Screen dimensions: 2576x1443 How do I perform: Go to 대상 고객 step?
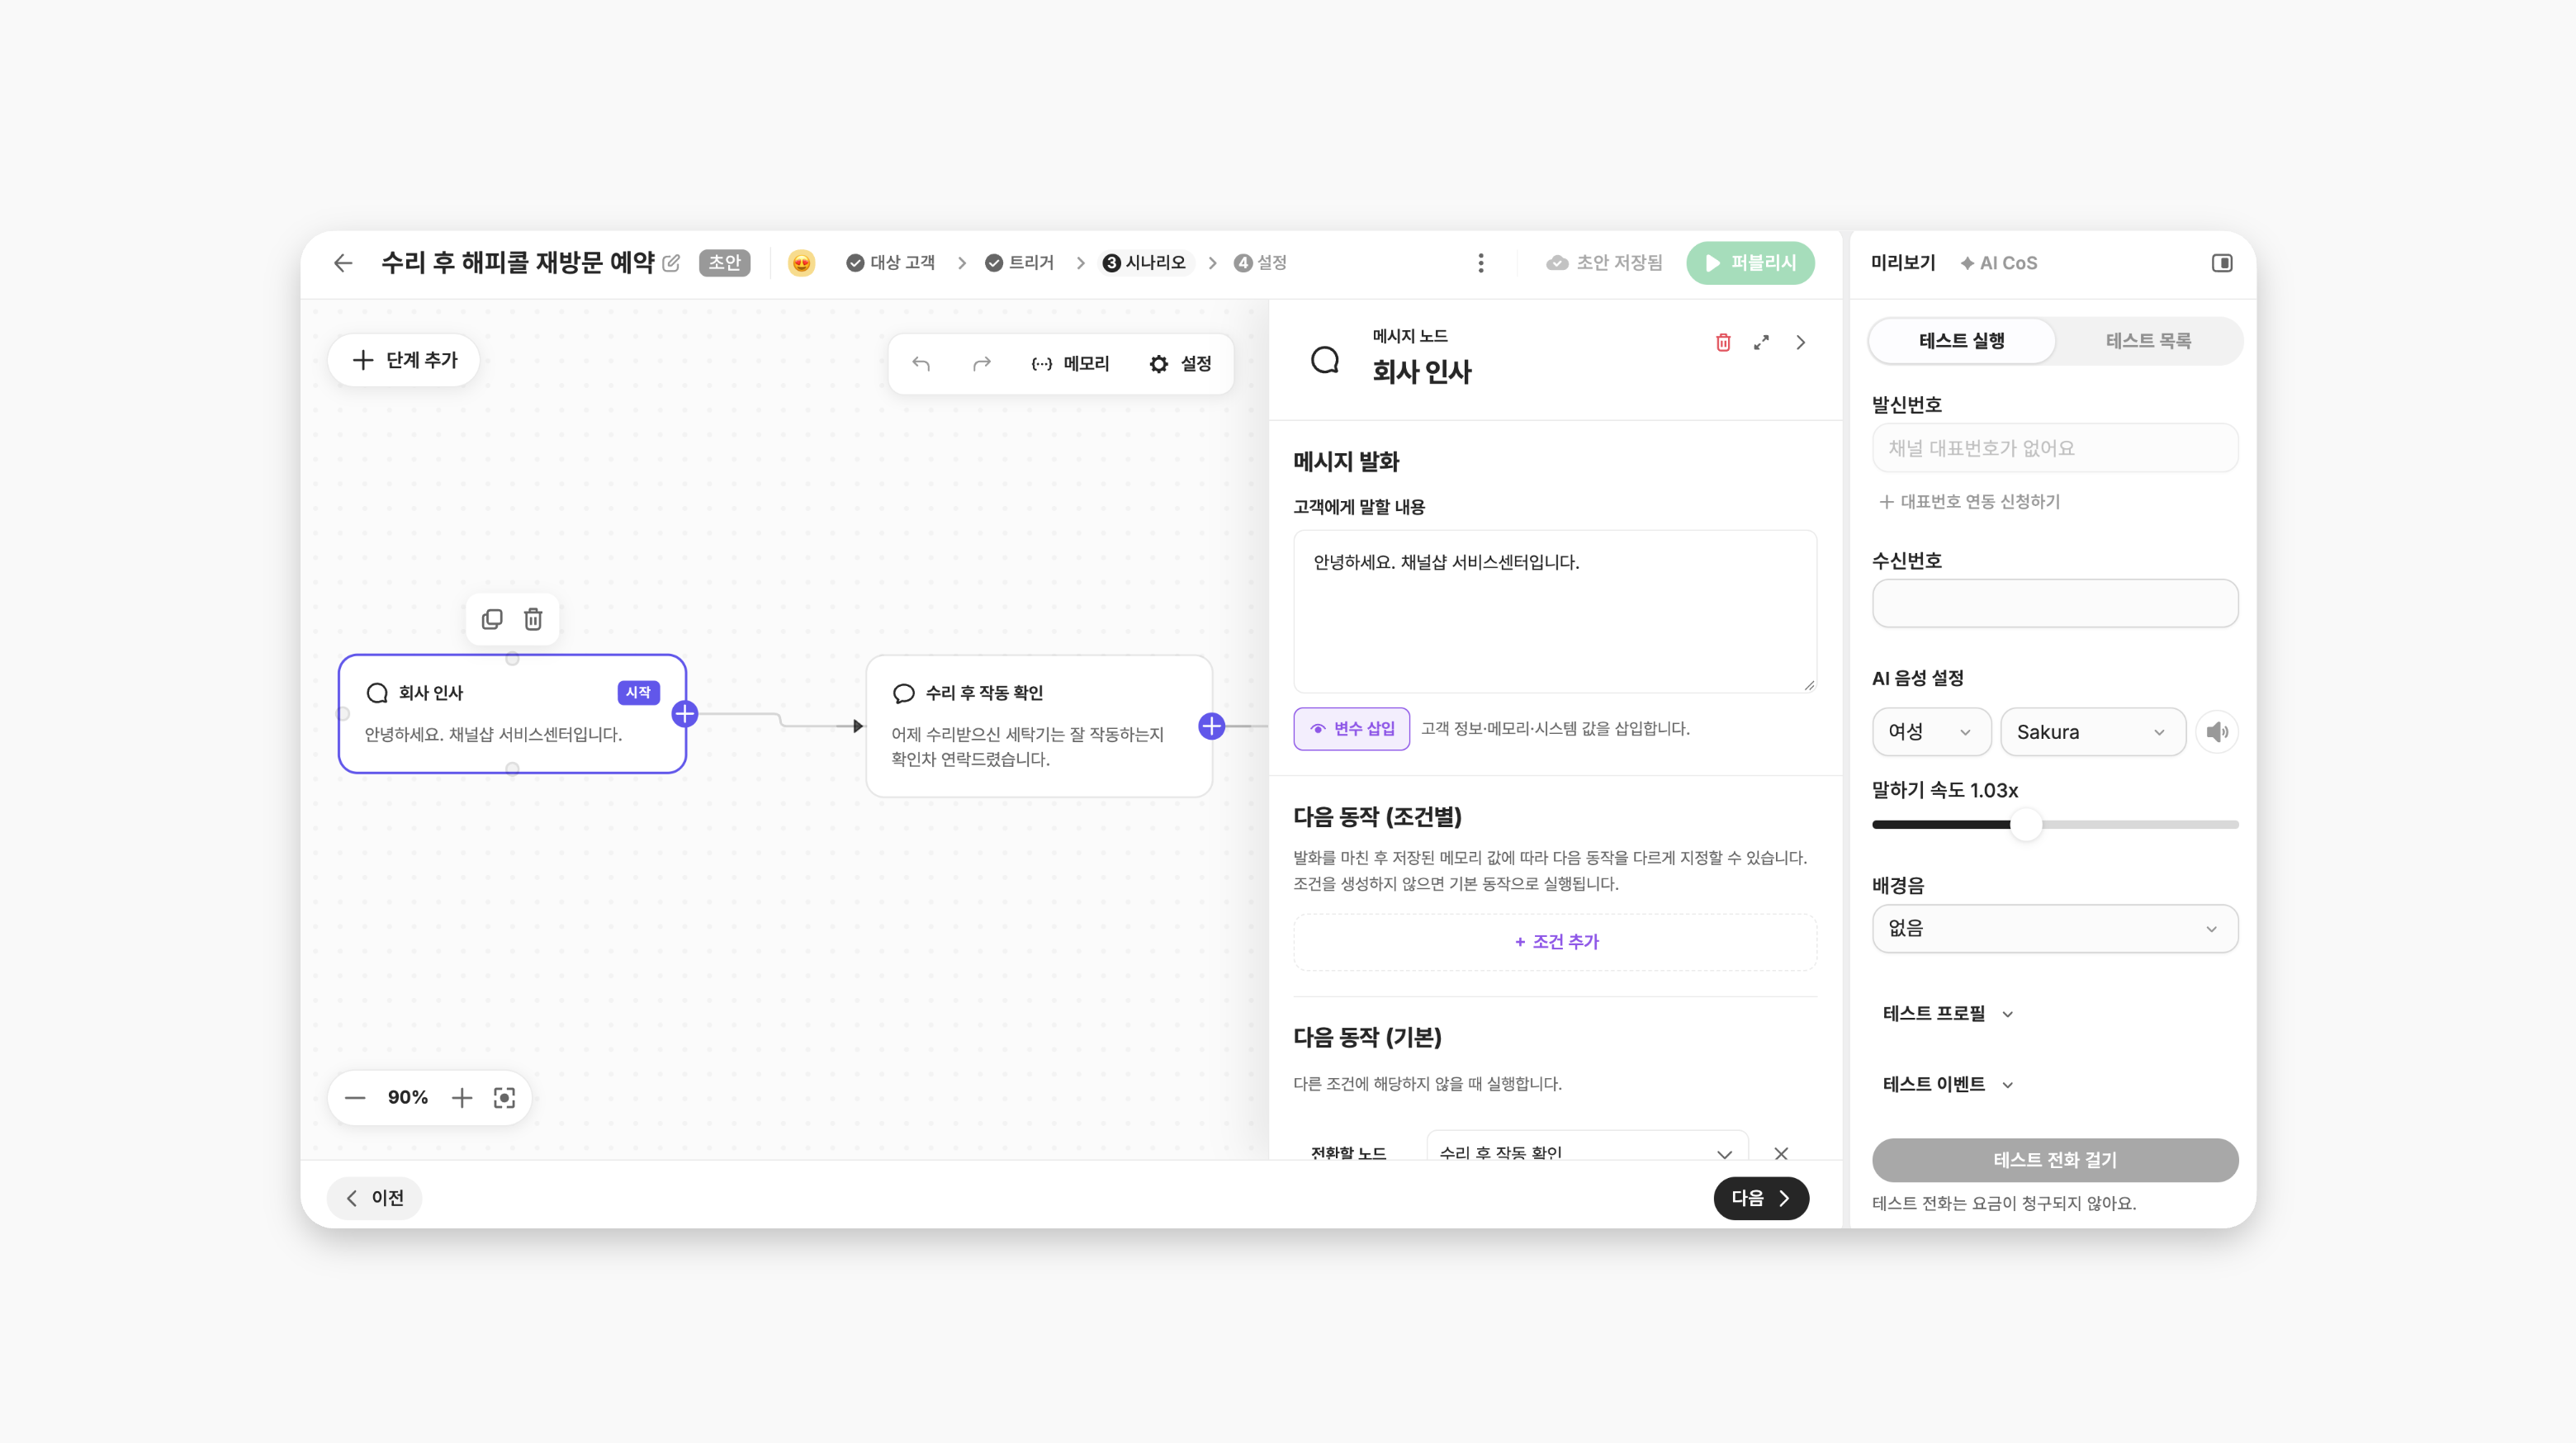pos(890,263)
